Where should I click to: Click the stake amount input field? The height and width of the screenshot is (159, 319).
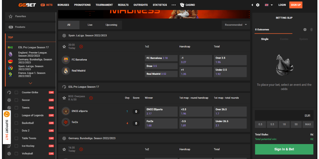point(284,116)
